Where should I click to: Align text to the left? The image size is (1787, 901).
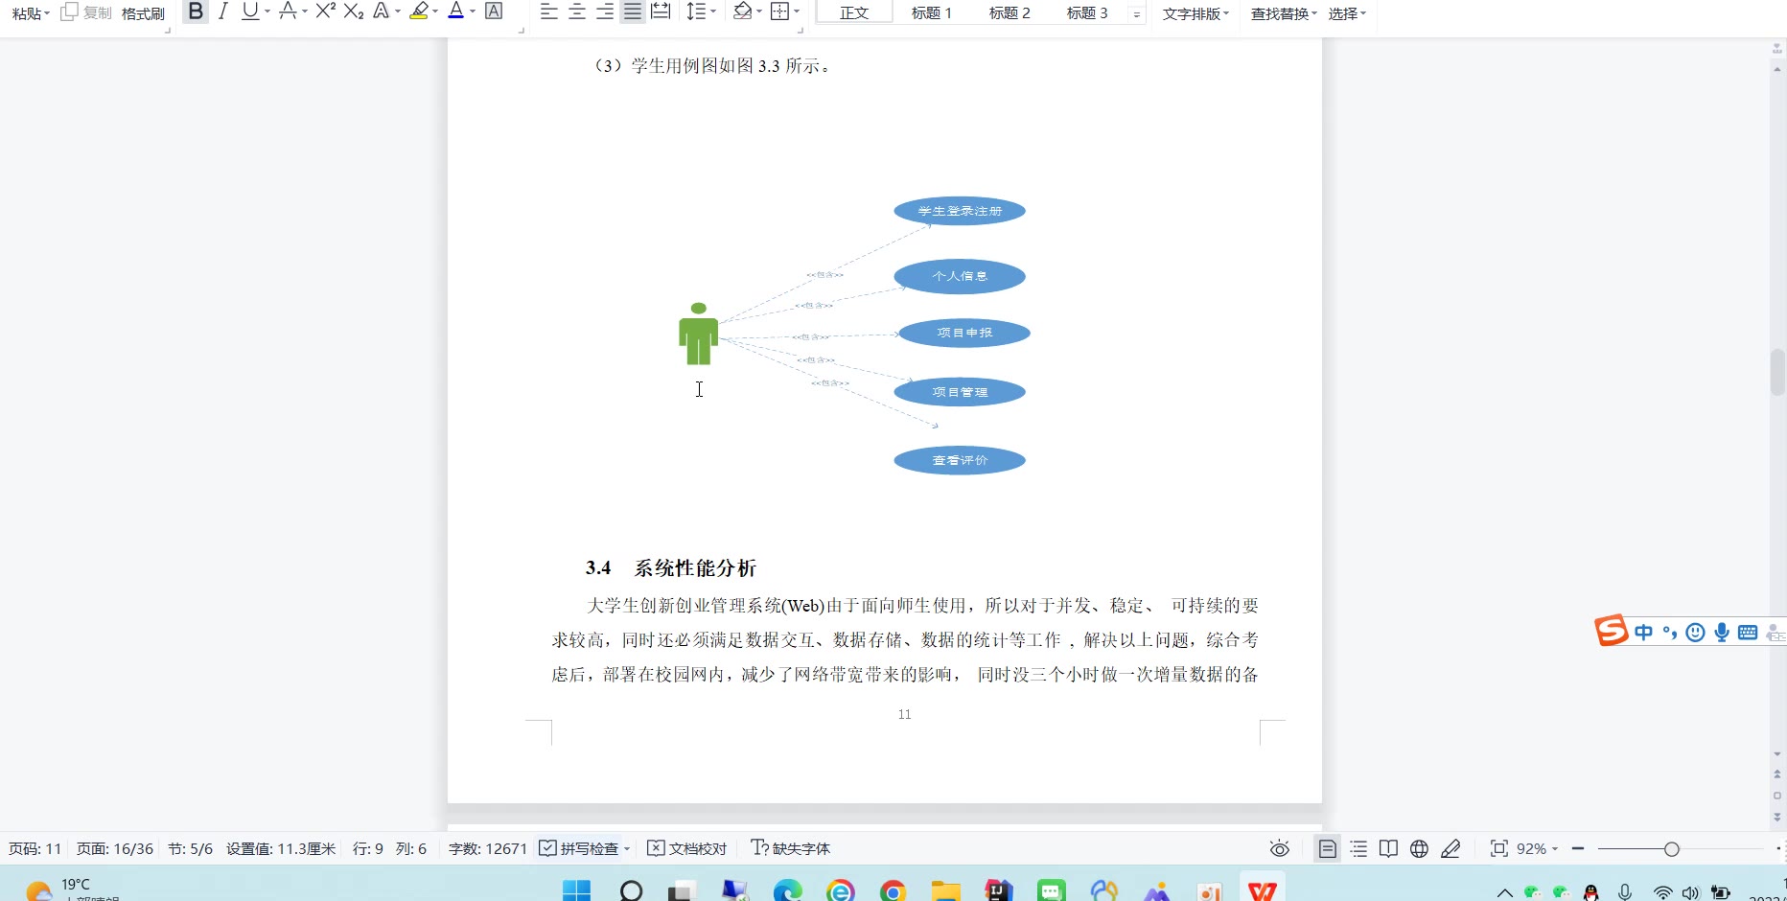(x=549, y=12)
